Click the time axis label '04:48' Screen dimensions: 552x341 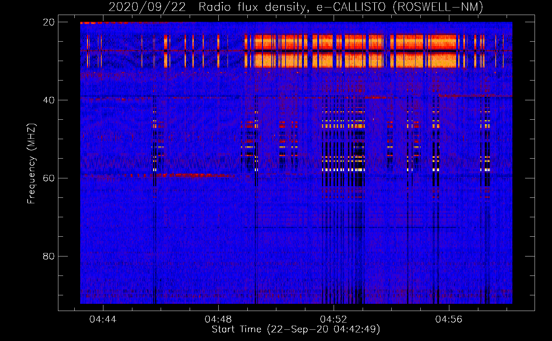[x=218, y=319]
